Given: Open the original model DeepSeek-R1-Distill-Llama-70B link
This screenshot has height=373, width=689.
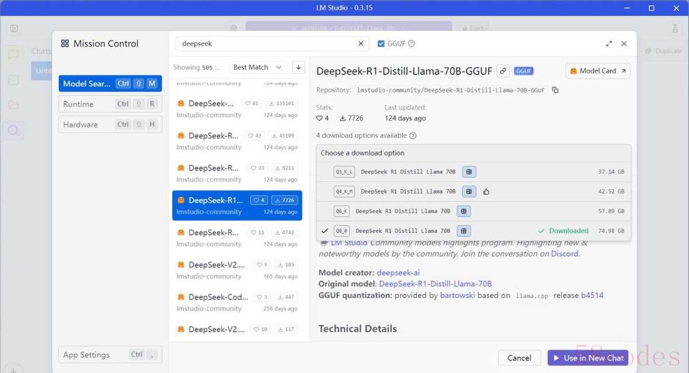Looking at the screenshot, I should [x=435, y=284].
